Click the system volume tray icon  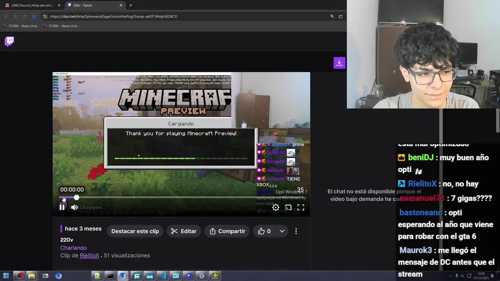(463, 276)
